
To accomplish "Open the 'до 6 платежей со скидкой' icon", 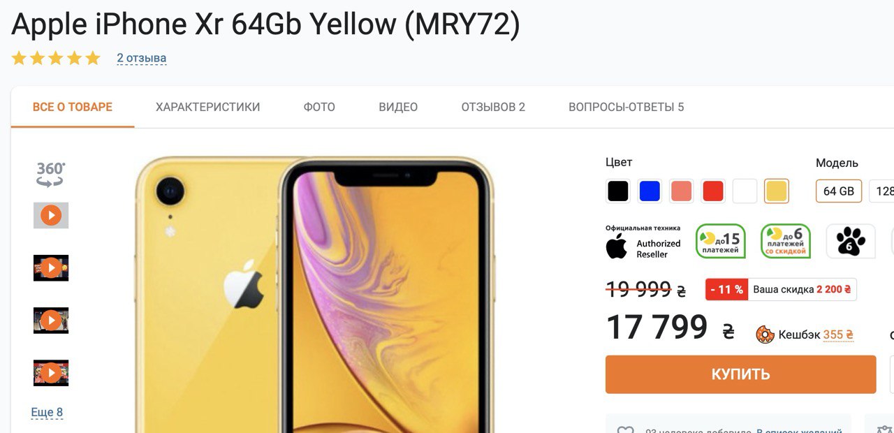I will pyautogui.click(x=786, y=242).
